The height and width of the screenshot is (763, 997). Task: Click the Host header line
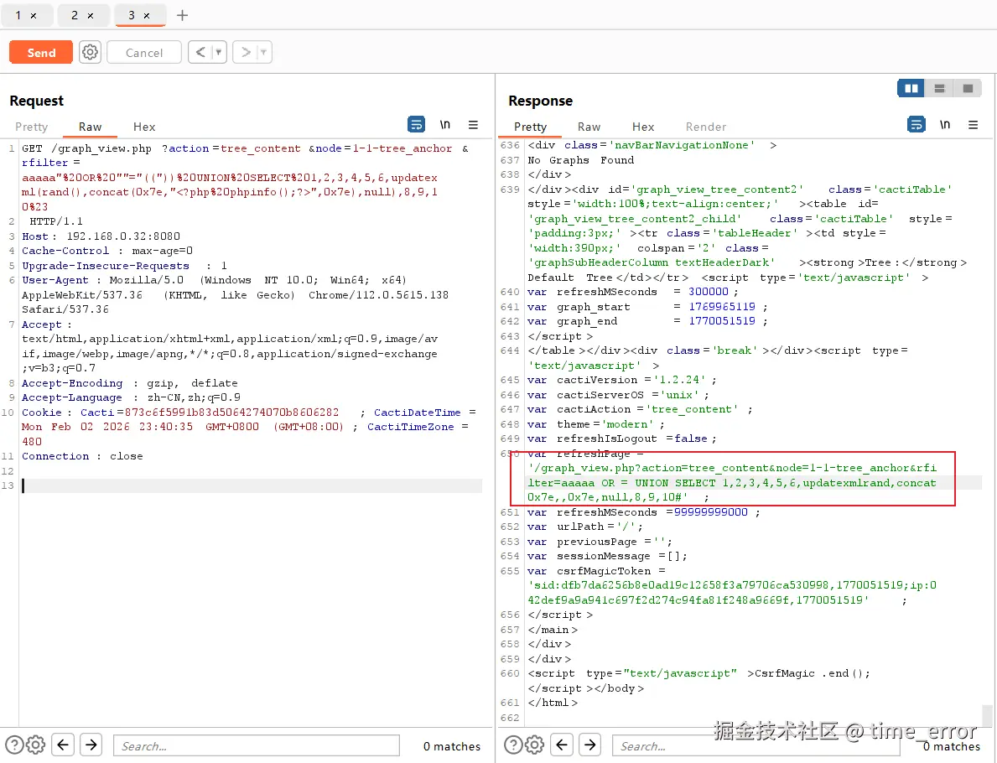tap(101, 236)
